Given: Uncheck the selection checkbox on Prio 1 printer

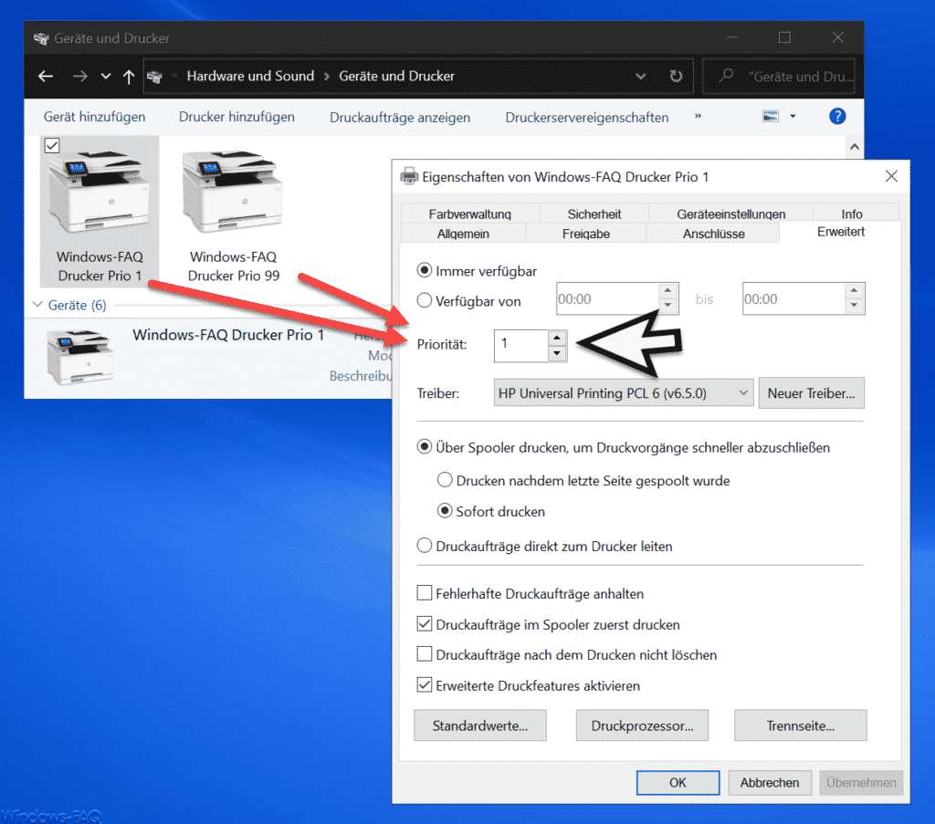Looking at the screenshot, I should (x=52, y=145).
